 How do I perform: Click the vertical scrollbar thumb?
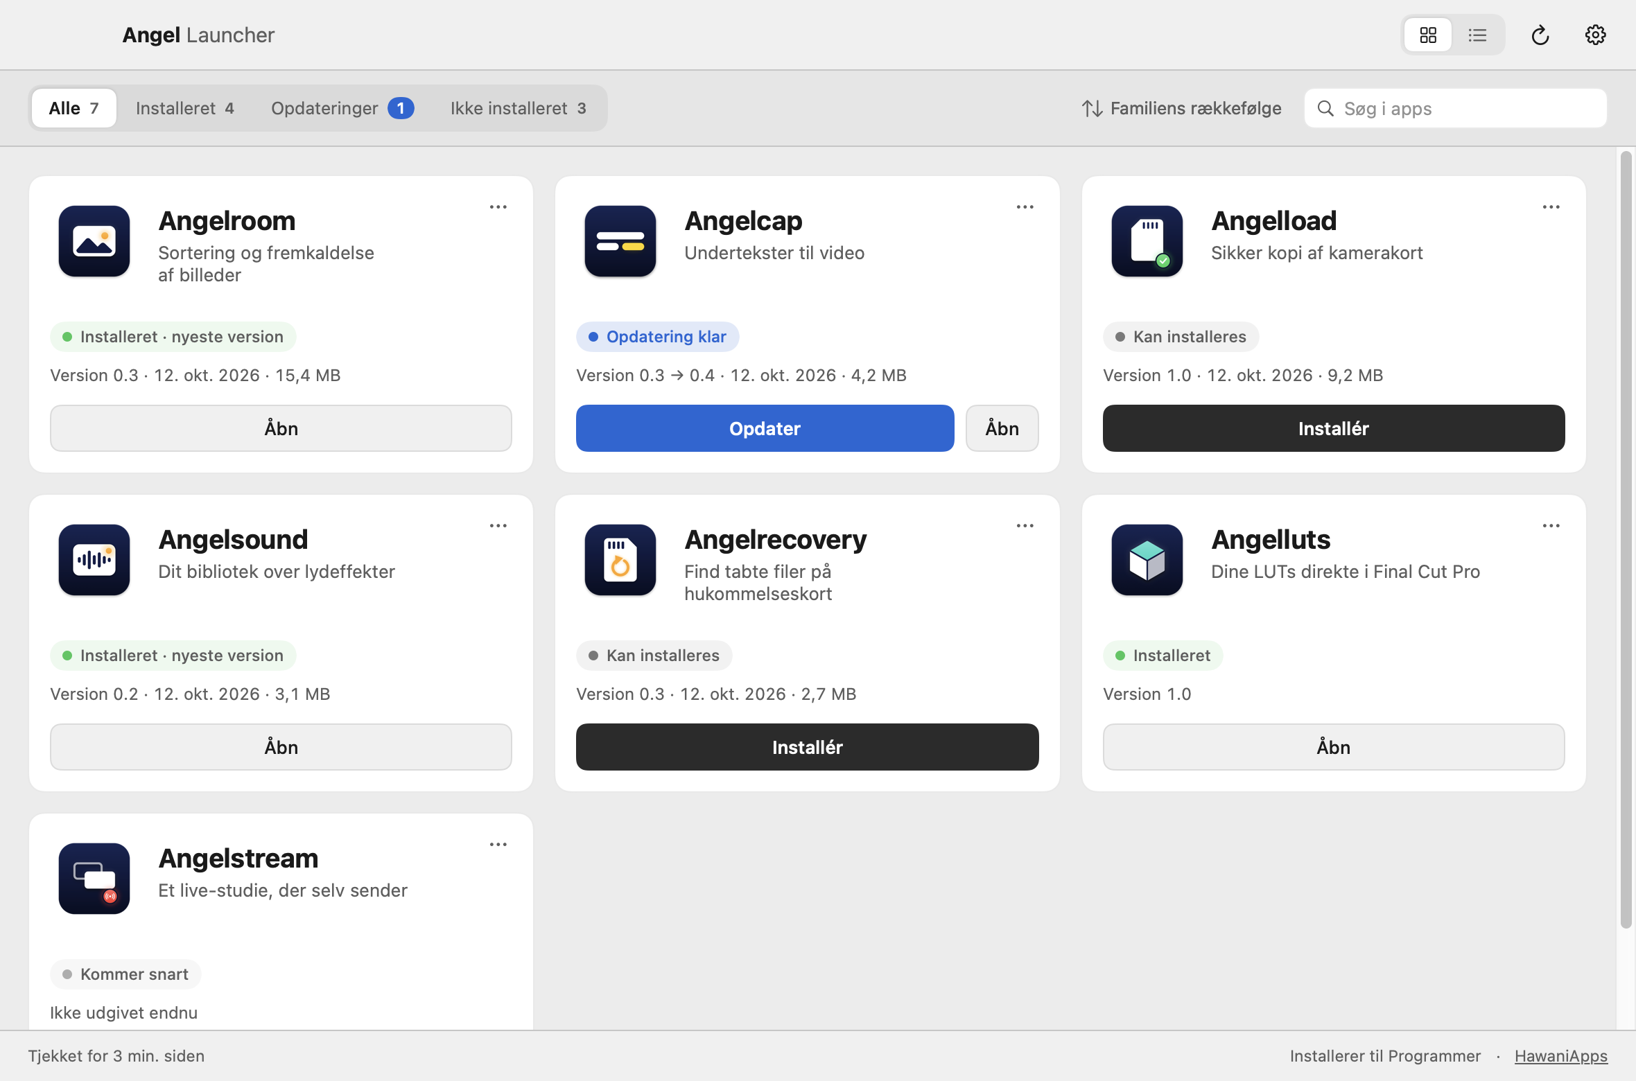pyautogui.click(x=1626, y=540)
